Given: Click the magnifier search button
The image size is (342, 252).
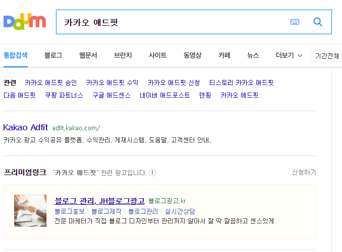Looking at the screenshot, I should pos(318,22).
